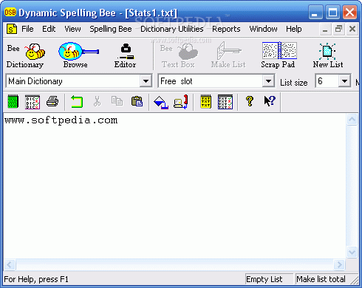Open the Help menu

293,29
